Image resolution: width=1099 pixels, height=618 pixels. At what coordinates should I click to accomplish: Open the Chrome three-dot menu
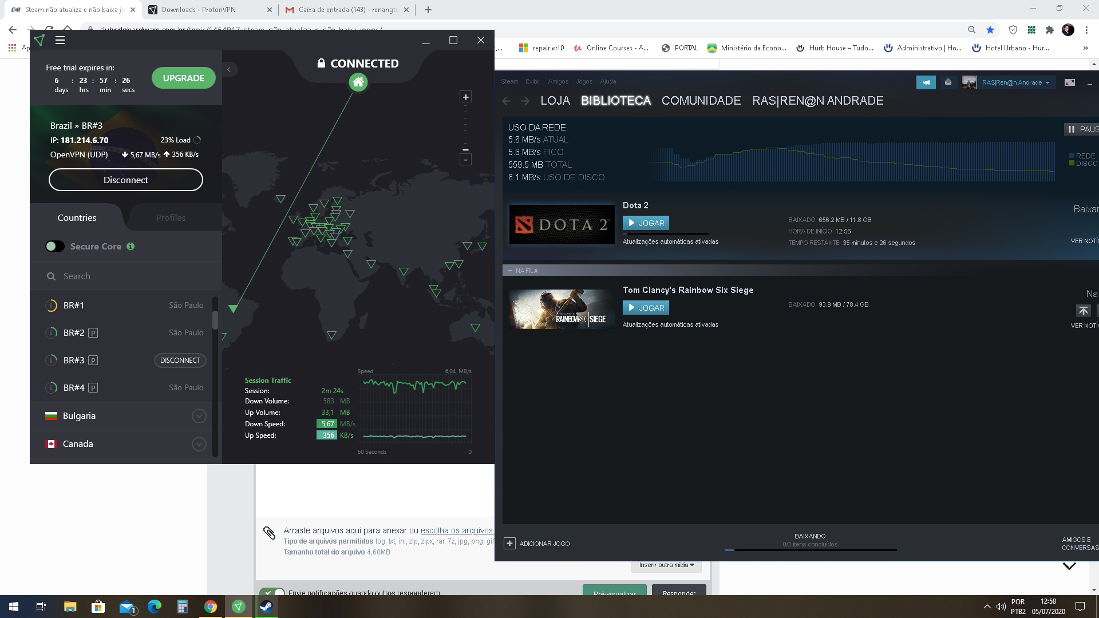1086,30
